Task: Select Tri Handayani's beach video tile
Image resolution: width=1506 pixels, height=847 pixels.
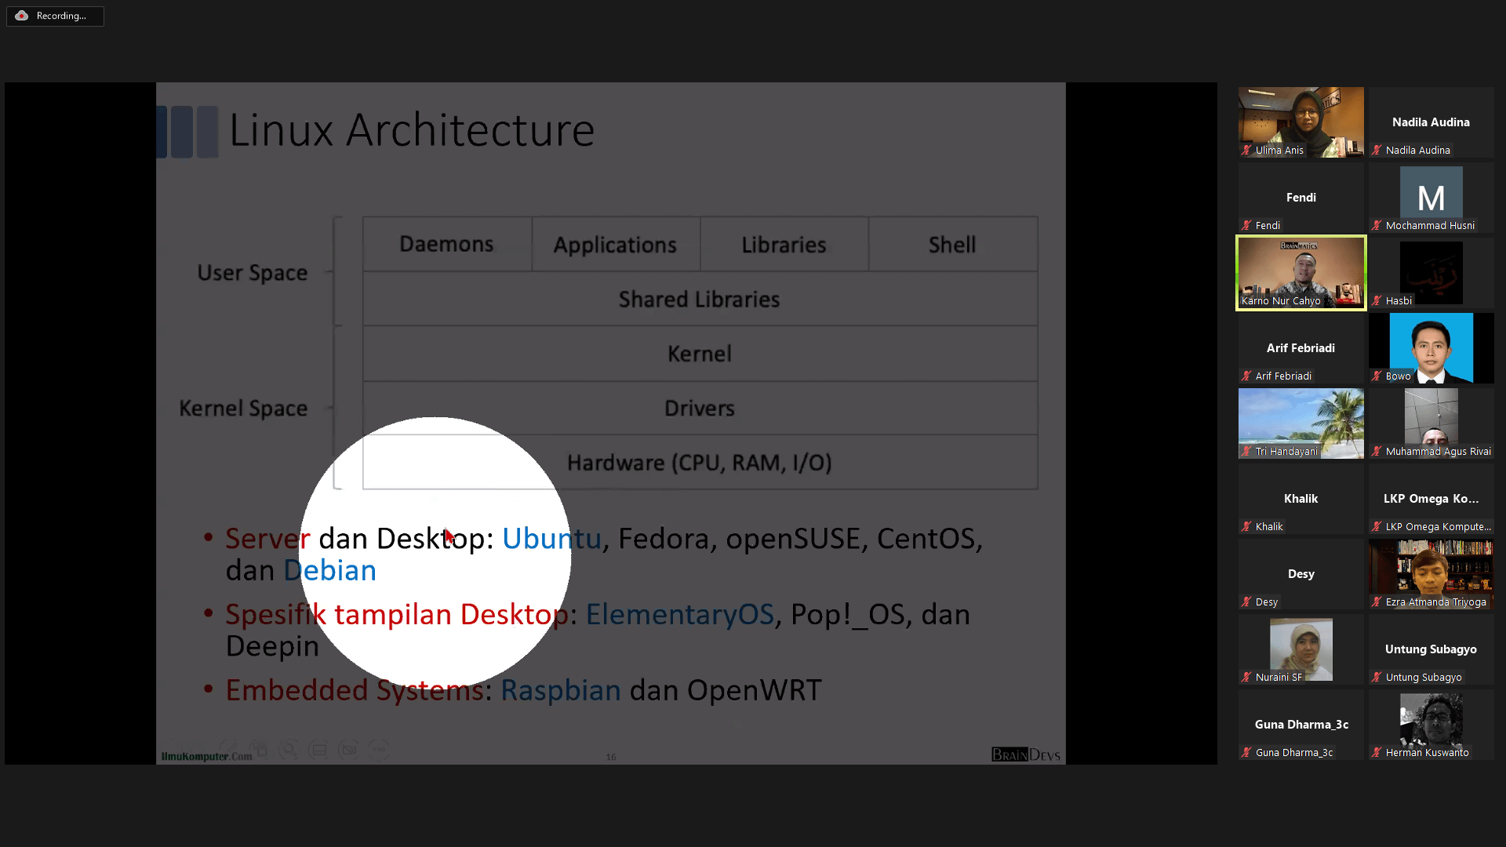Action: [x=1300, y=420]
